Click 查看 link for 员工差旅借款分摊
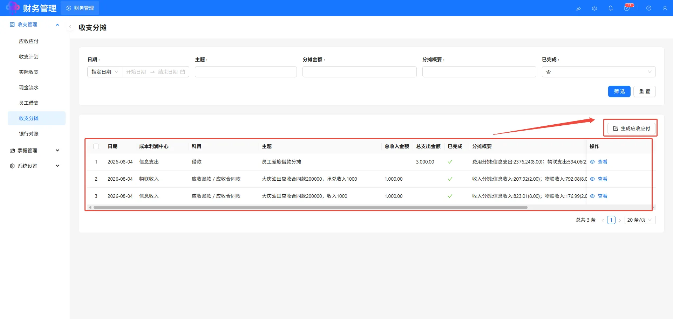The image size is (673, 319). pos(602,162)
